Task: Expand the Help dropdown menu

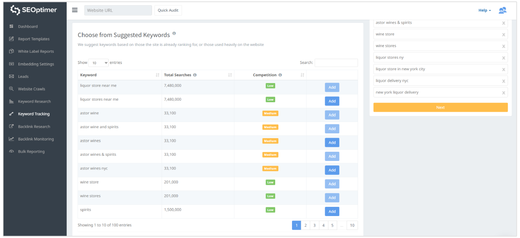Action: click(x=484, y=10)
